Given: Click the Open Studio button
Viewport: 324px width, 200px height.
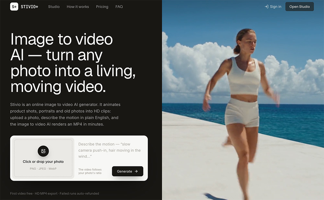Looking at the screenshot, I should tap(300, 6).
